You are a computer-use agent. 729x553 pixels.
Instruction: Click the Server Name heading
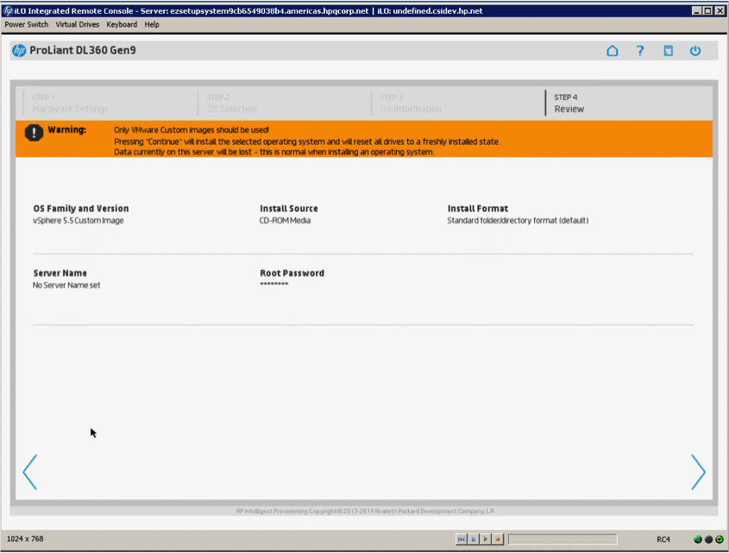[60, 273]
